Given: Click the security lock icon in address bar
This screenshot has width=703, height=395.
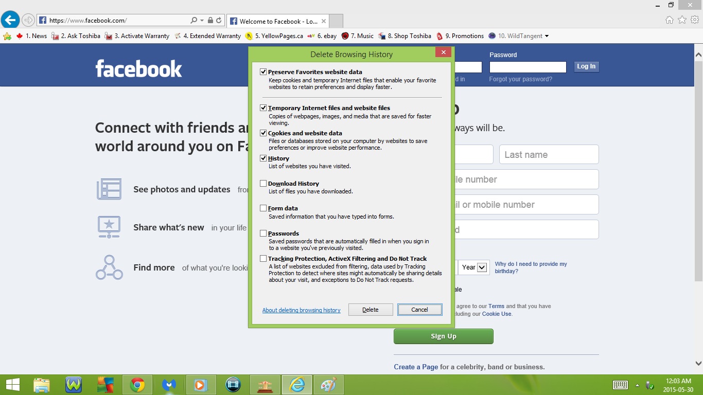Looking at the screenshot, I should (x=210, y=21).
